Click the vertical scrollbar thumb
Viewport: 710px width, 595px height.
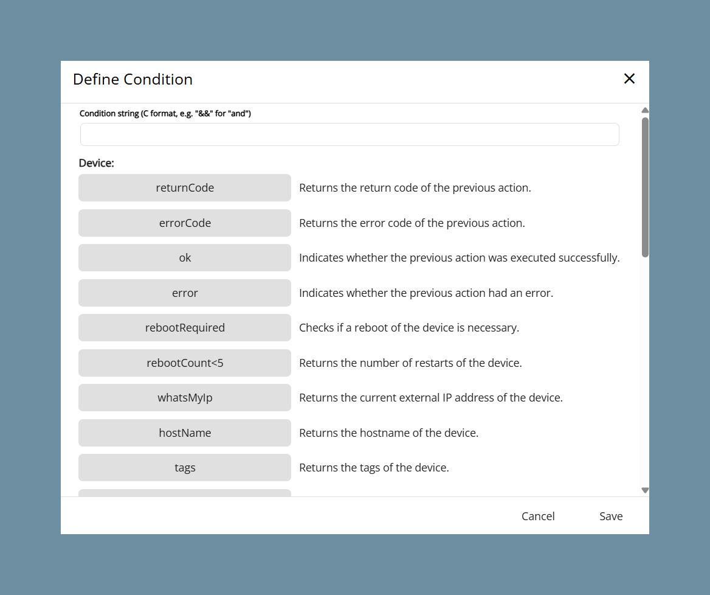click(x=645, y=187)
